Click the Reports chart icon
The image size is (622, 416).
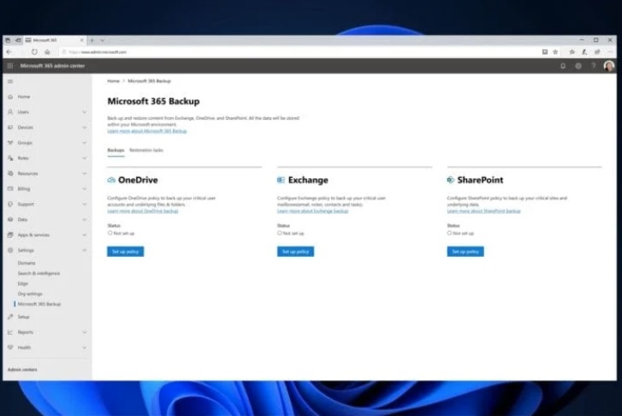(x=10, y=332)
